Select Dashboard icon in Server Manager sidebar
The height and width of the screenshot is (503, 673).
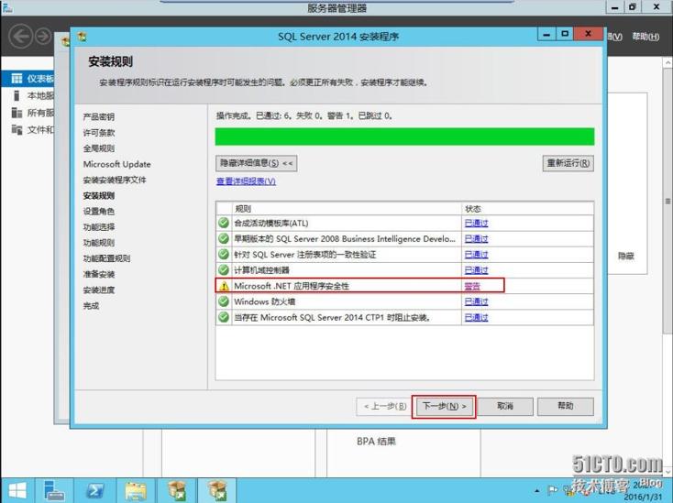pyautogui.click(x=17, y=79)
